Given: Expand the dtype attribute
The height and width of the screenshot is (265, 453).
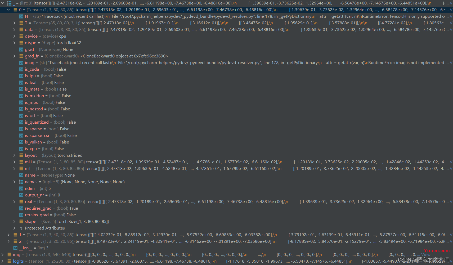Looking at the screenshot, I should [x=14, y=43].
